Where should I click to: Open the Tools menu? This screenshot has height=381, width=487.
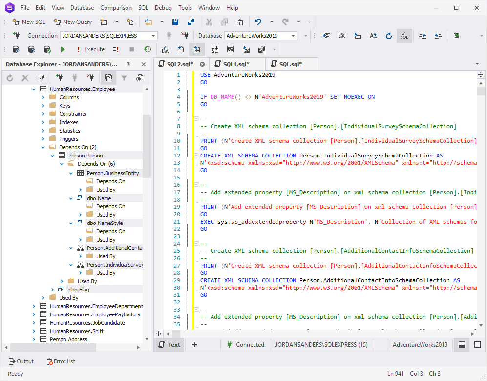point(185,8)
